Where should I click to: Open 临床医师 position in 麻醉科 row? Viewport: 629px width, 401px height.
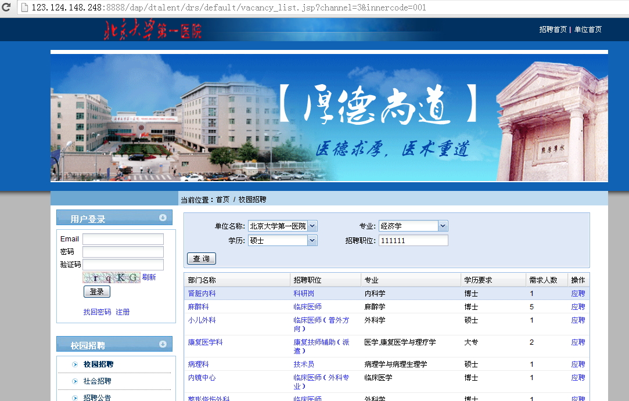(307, 307)
